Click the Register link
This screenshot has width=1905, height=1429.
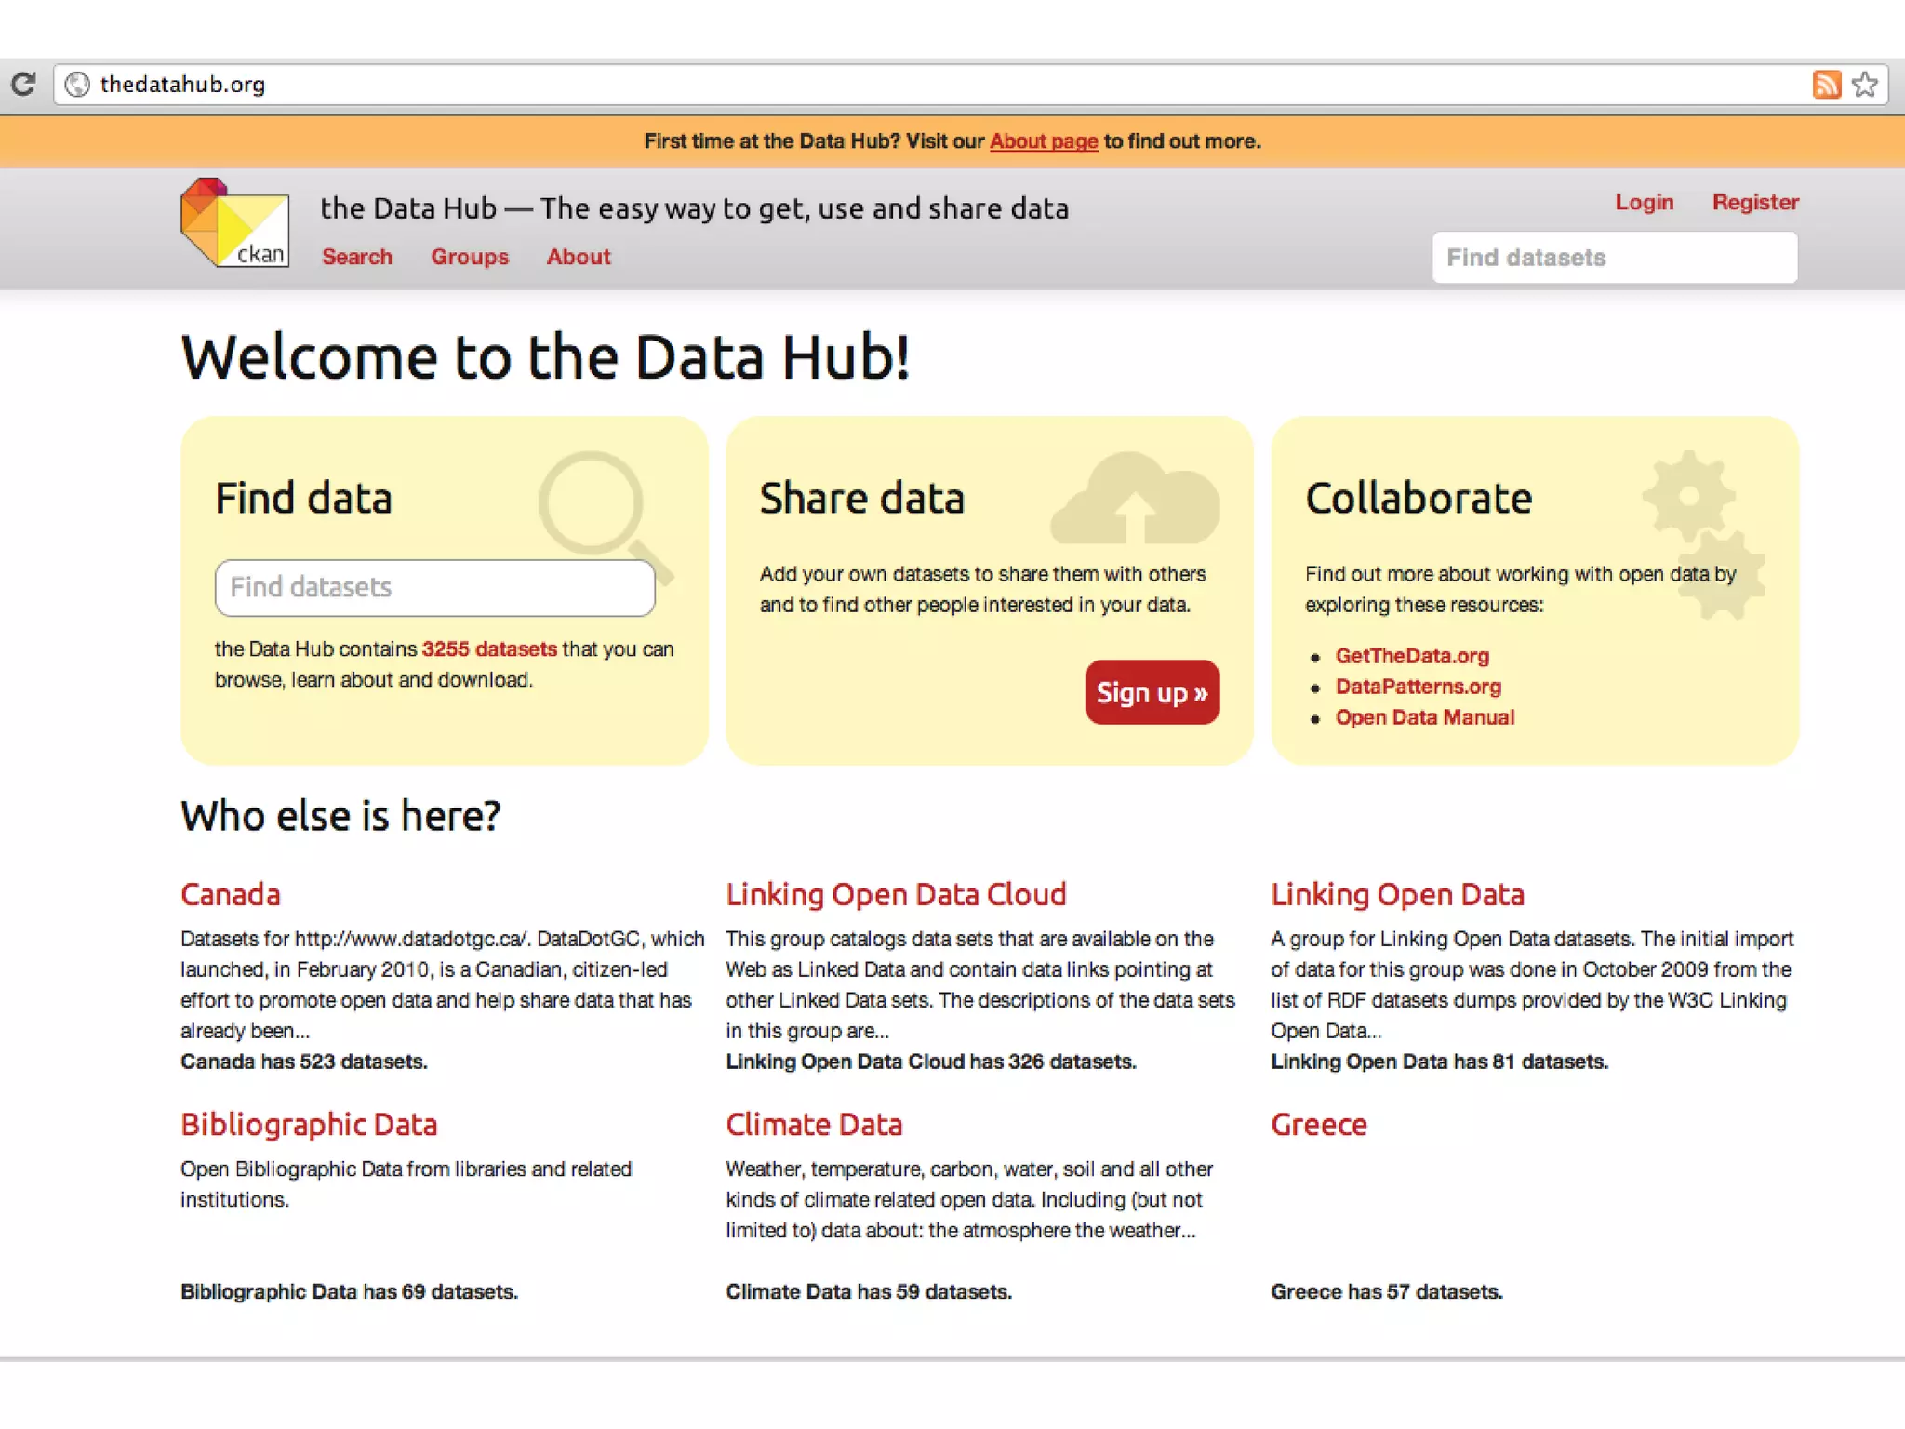click(1755, 202)
